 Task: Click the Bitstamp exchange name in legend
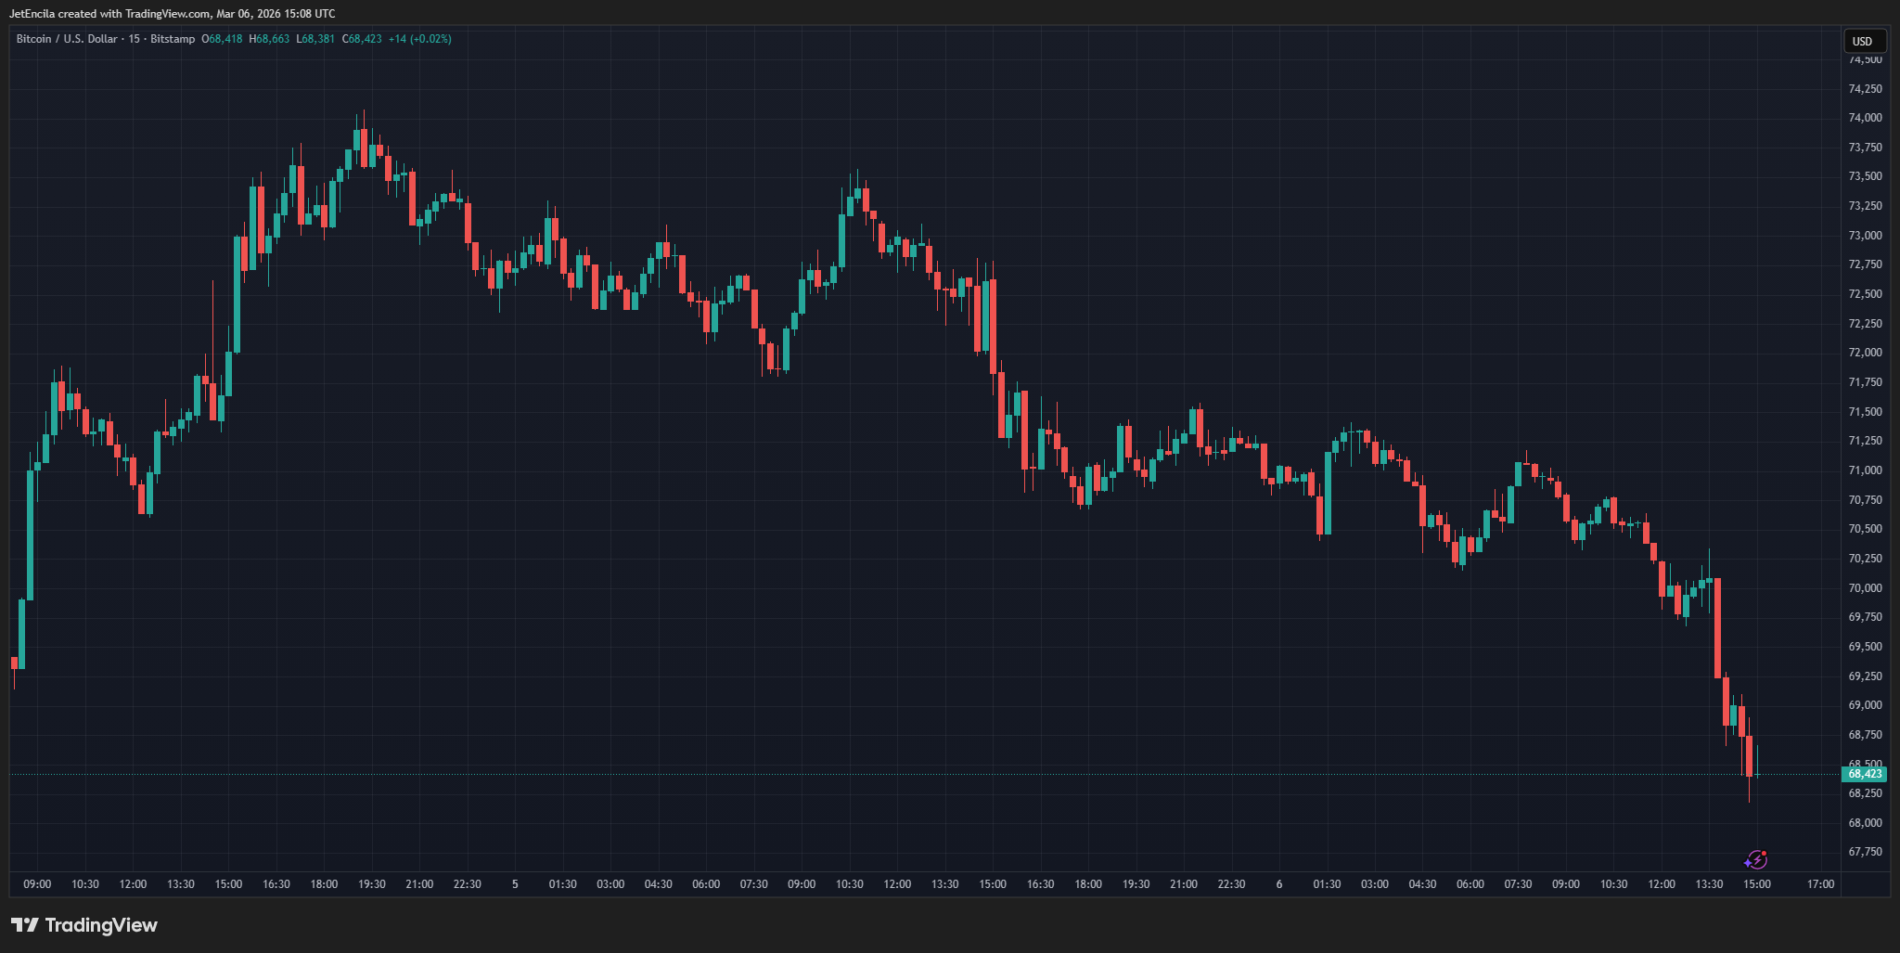(x=173, y=39)
